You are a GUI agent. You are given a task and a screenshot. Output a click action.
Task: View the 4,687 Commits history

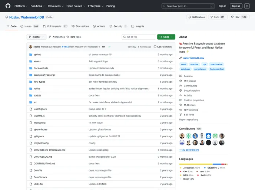pyautogui.click(x=163, y=47)
